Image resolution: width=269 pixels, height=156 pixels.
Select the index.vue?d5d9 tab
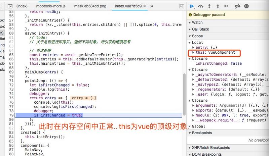[x=128, y=6]
